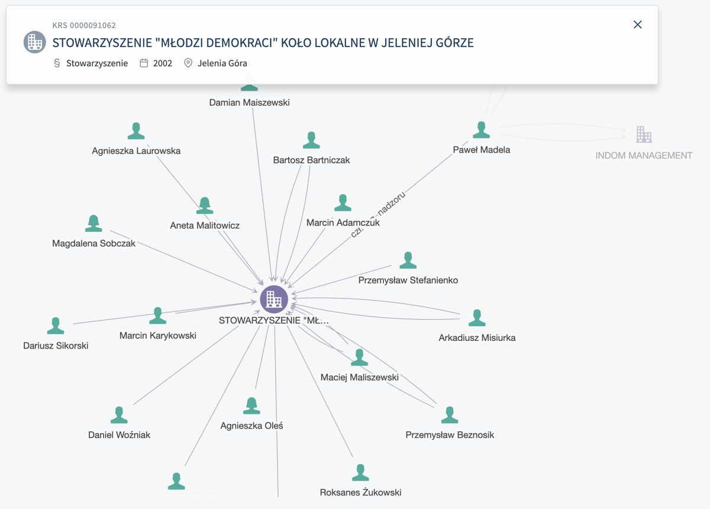Select the Agnieszka Laurowska person icon
Viewport: 710px width, 509px height.
[136, 131]
